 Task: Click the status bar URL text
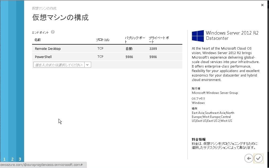[x=42, y=165]
